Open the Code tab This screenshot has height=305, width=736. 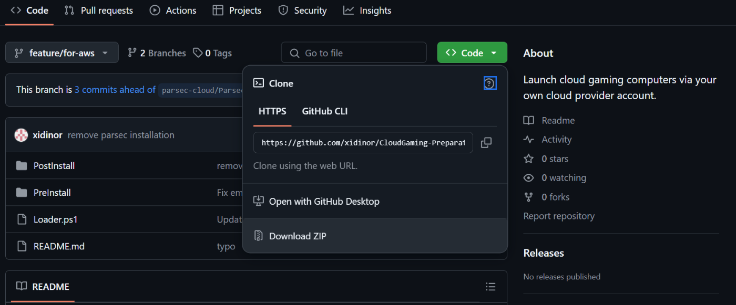pyautogui.click(x=29, y=10)
